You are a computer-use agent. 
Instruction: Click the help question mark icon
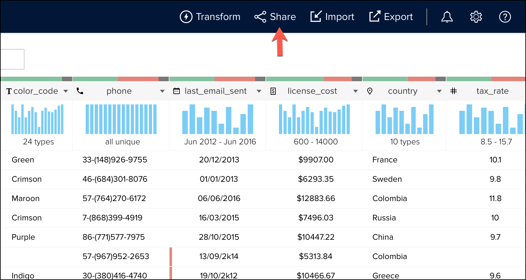(x=505, y=17)
